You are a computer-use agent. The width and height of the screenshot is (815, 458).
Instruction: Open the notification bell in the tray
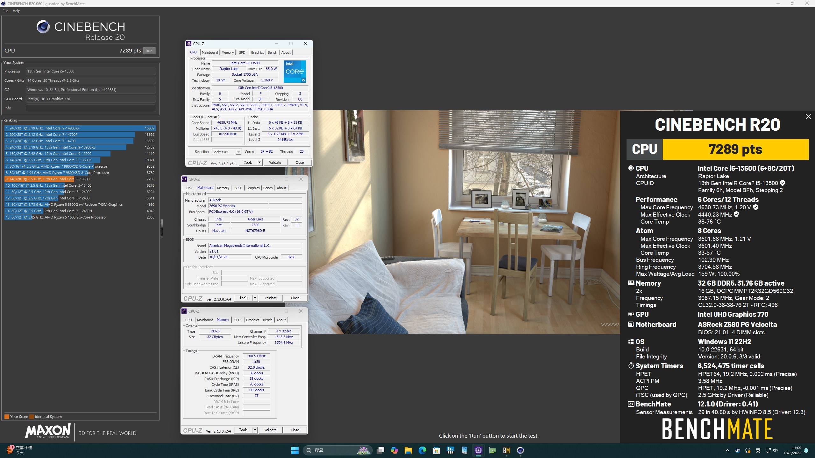(x=806, y=450)
